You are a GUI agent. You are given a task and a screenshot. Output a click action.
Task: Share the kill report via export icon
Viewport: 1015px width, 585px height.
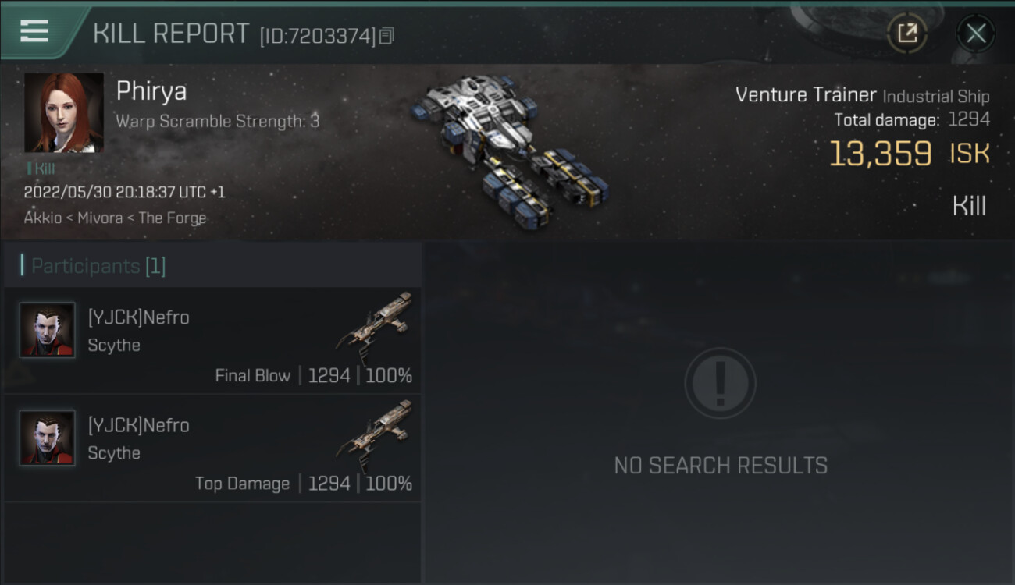tap(907, 33)
